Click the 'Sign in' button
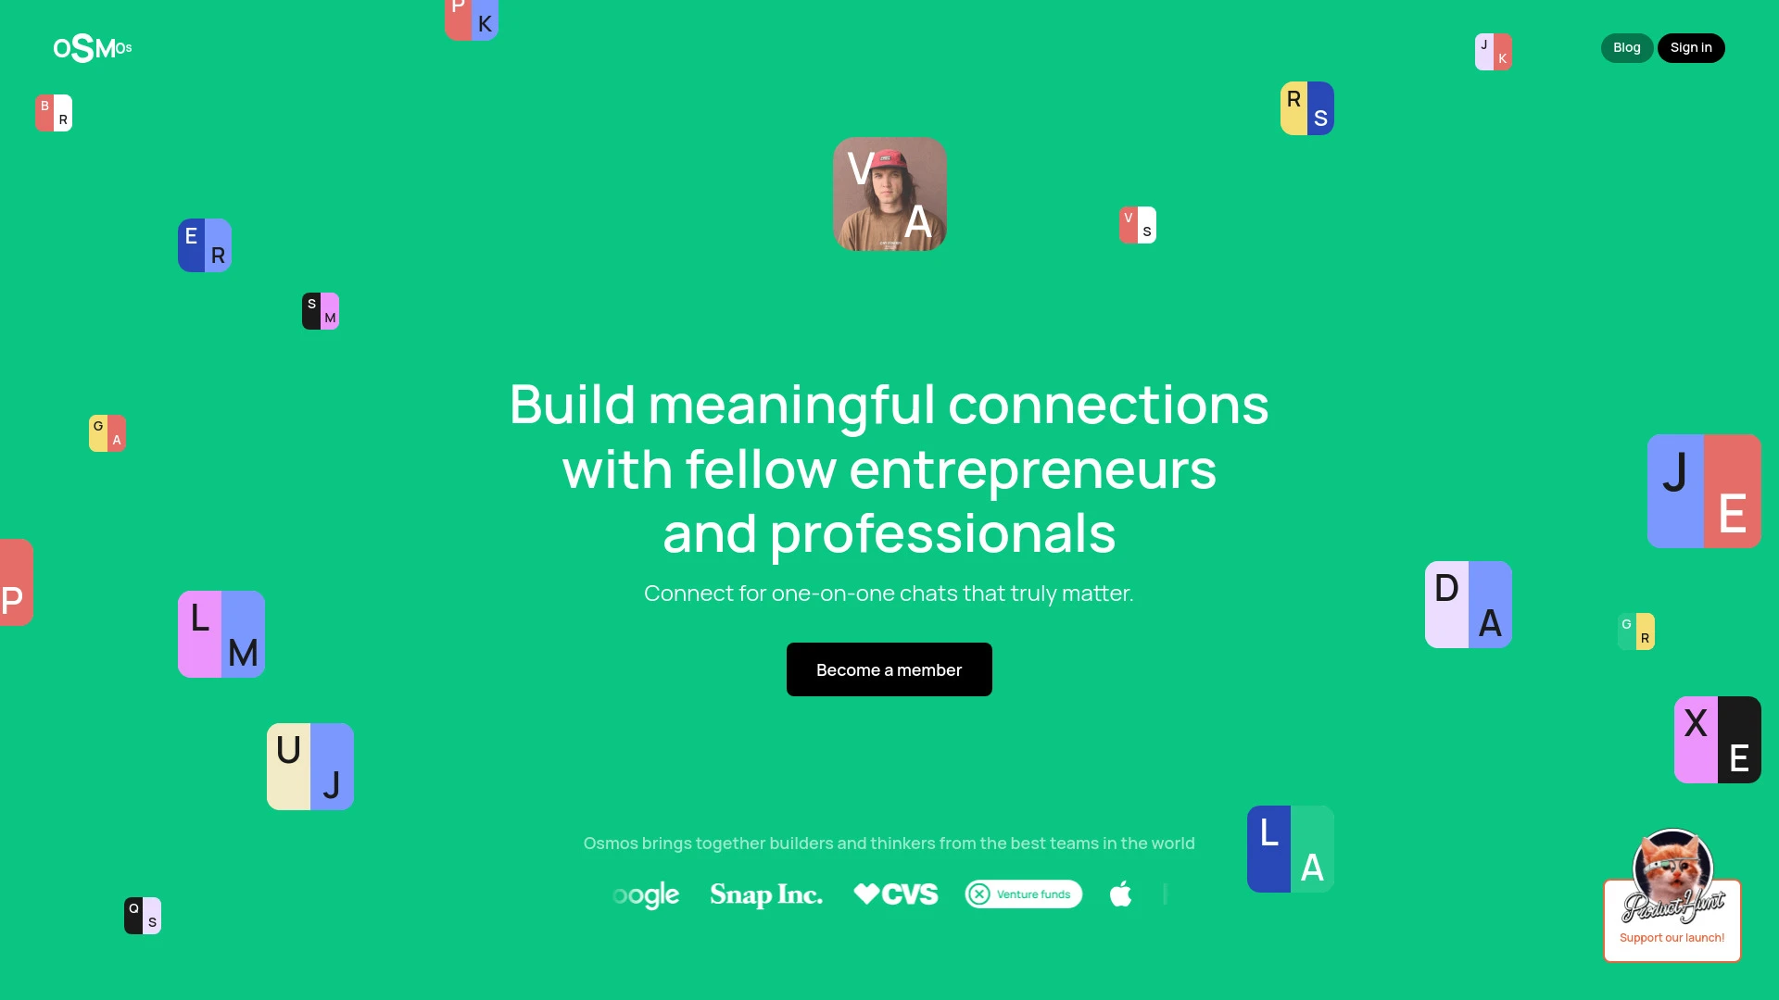This screenshot has width=1779, height=1000. [1691, 47]
